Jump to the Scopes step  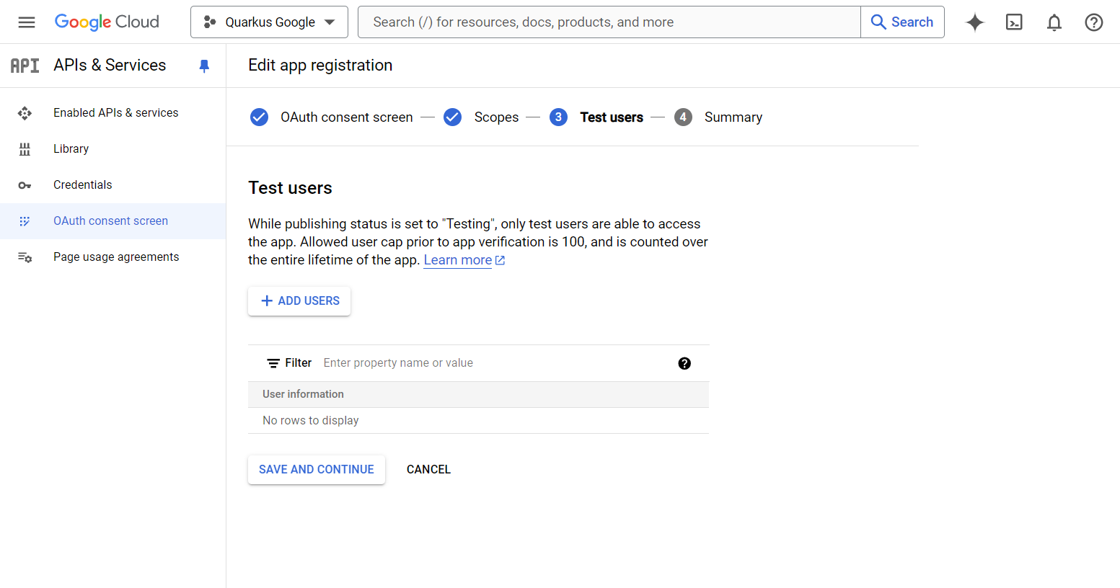pos(496,117)
